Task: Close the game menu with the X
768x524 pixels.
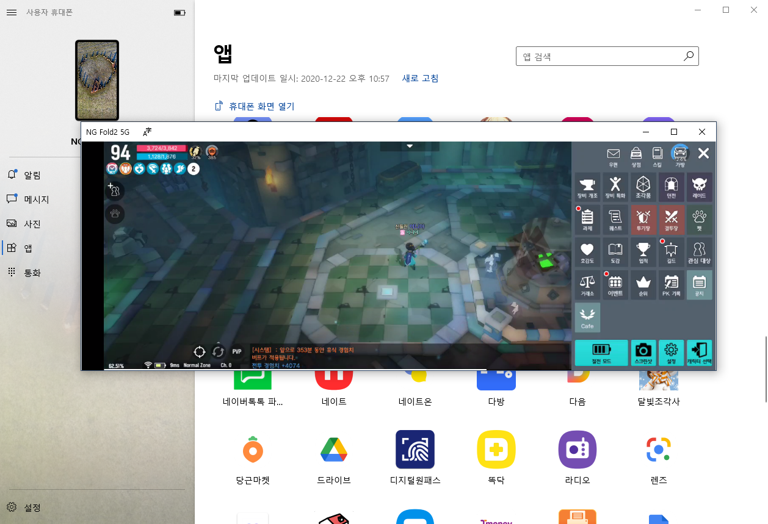Action: tap(703, 154)
